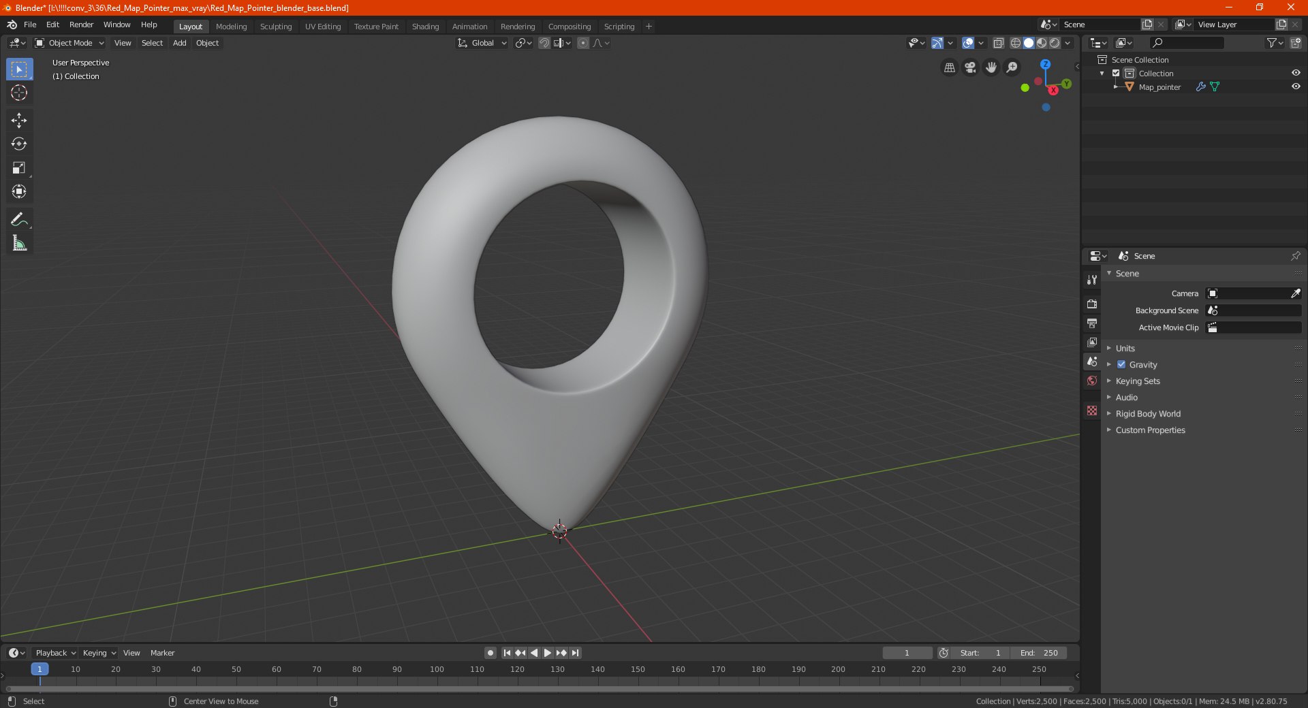Expand the Keying Sets panel
1308x708 pixels.
(x=1137, y=381)
